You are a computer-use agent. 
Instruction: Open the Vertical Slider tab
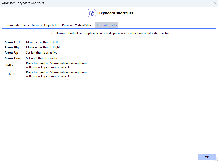[x=84, y=25]
